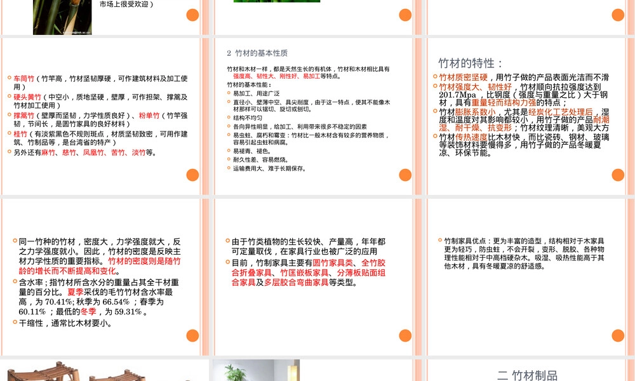Viewport: 635px width, 381px height.
Task: Click the text 市场上很受欢迎）
Action: pyautogui.click(x=127, y=4)
